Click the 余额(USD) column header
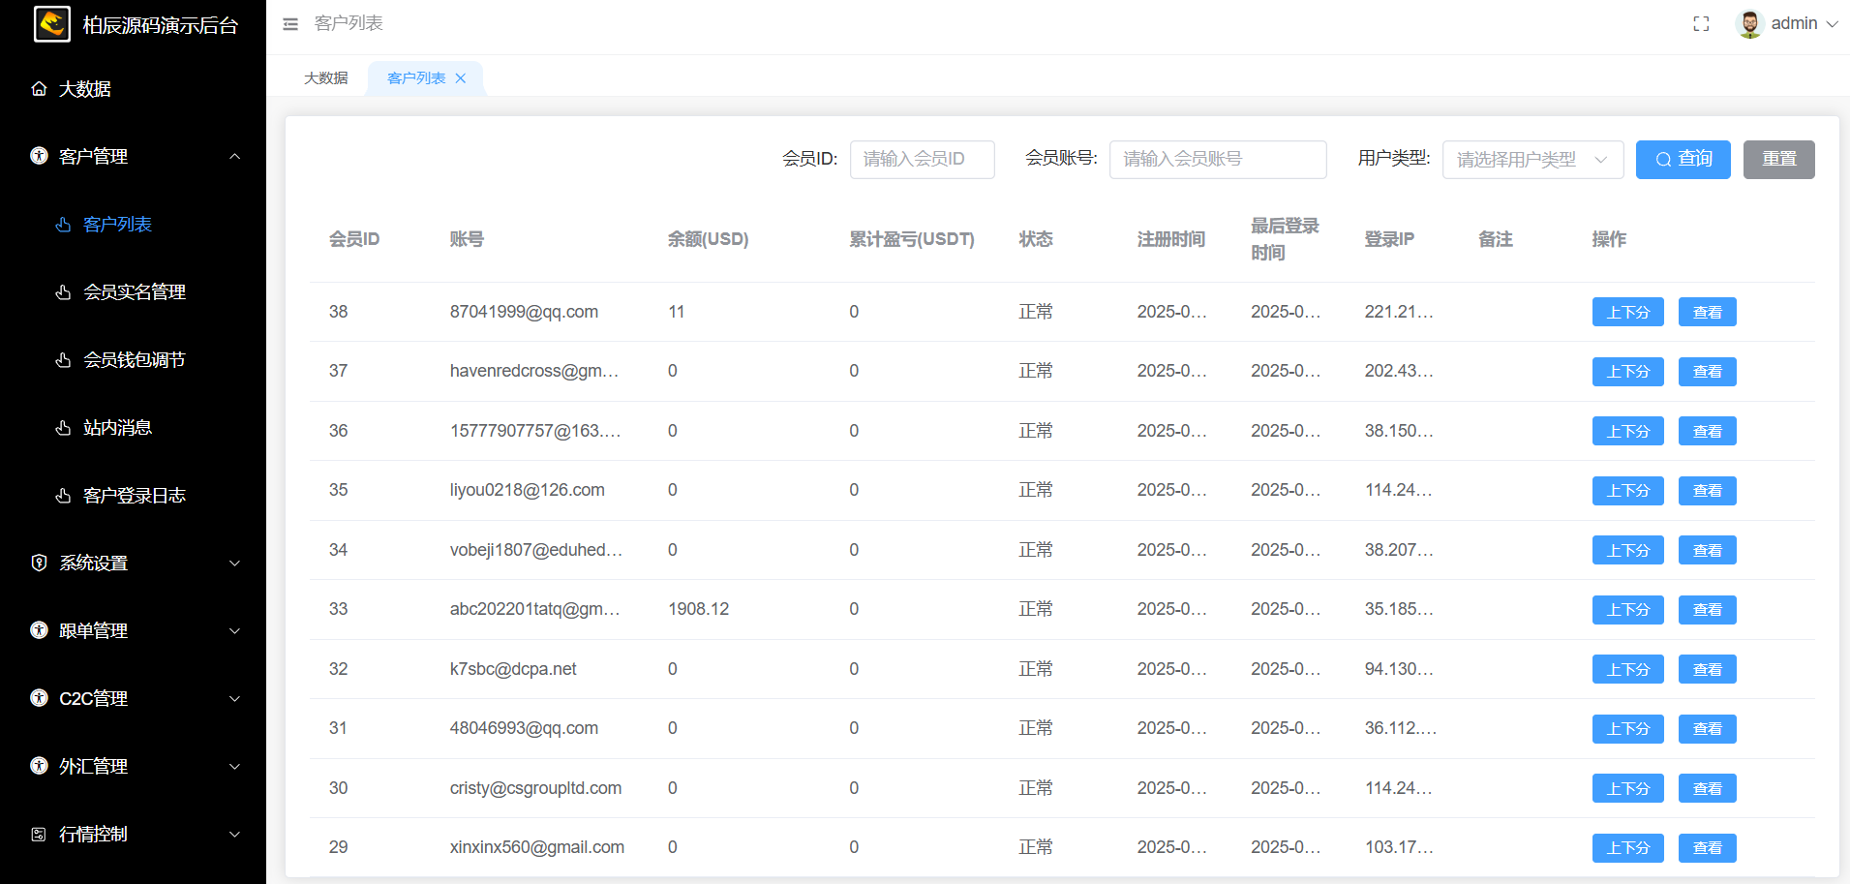The width and height of the screenshot is (1850, 884). (708, 239)
